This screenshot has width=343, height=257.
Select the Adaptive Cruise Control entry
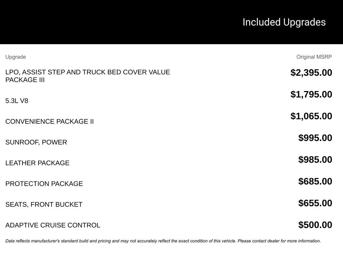click(53, 225)
